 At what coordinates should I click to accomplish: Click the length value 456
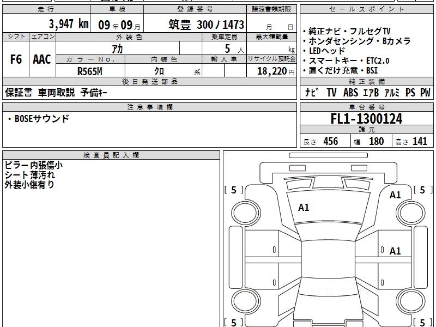click(x=330, y=141)
